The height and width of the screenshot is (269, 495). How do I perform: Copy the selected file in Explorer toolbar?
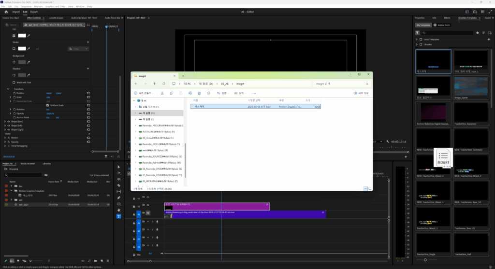[x=172, y=93]
